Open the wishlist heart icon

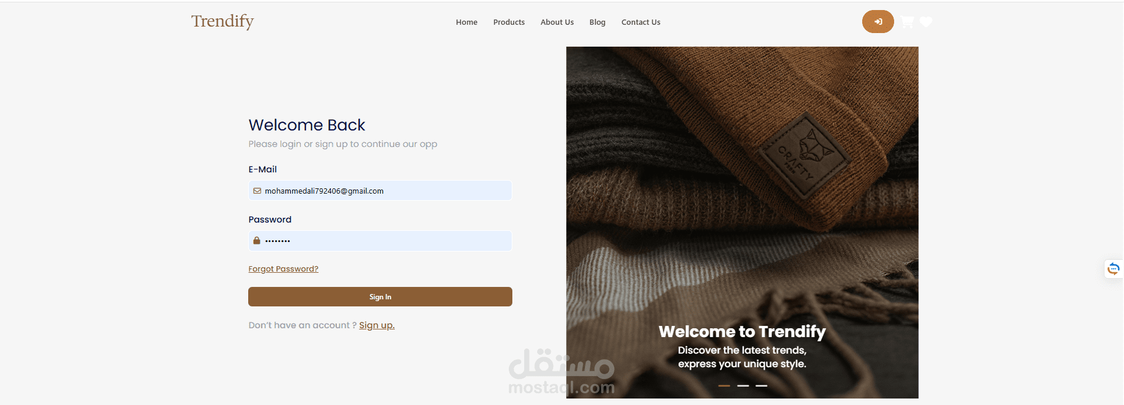click(926, 22)
